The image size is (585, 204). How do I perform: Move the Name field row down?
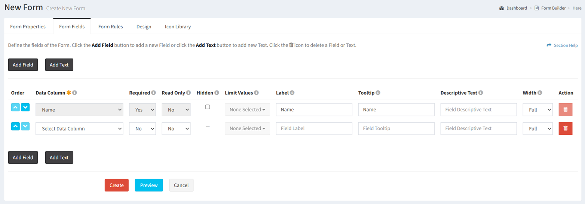click(25, 108)
